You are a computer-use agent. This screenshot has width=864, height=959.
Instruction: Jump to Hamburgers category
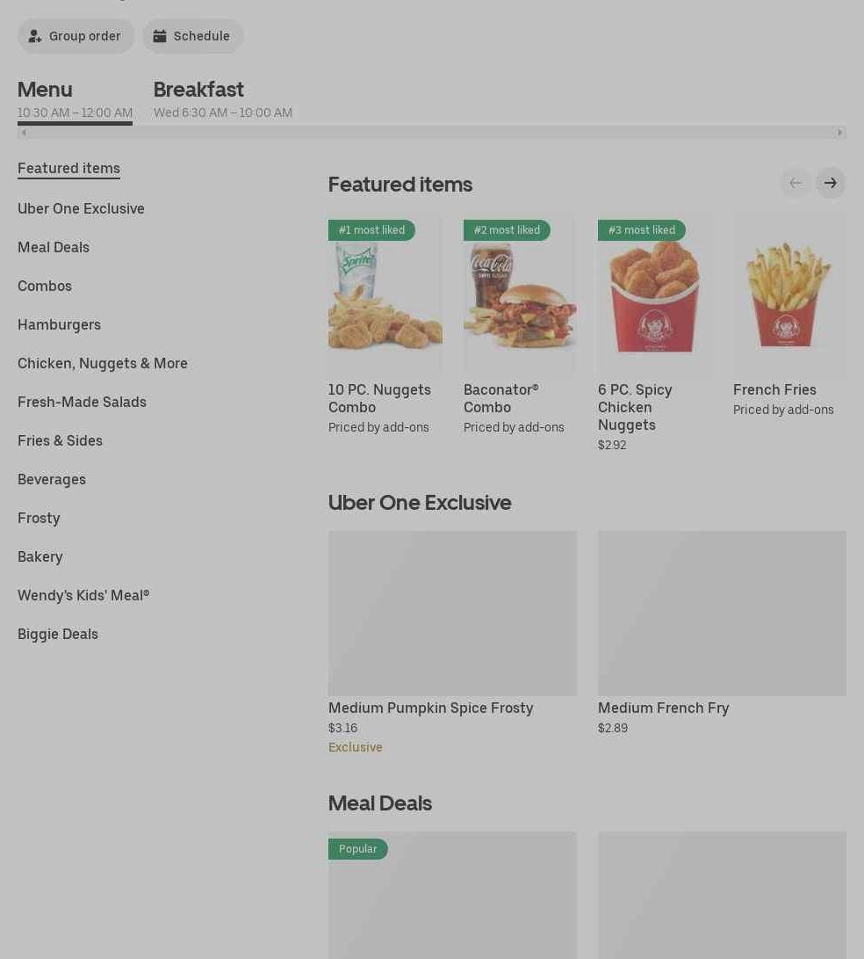(60, 324)
